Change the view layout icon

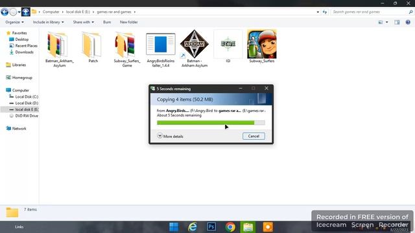pos(381,22)
